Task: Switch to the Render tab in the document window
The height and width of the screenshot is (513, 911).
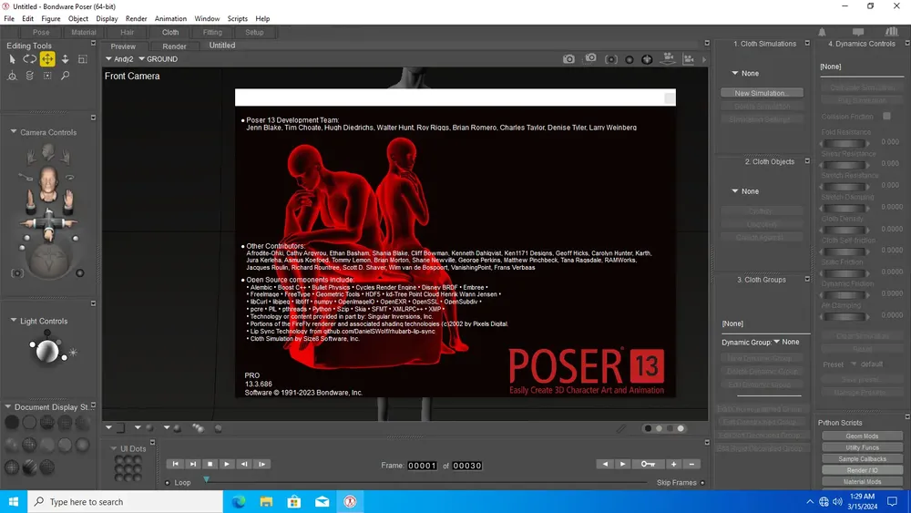Action: point(174,46)
